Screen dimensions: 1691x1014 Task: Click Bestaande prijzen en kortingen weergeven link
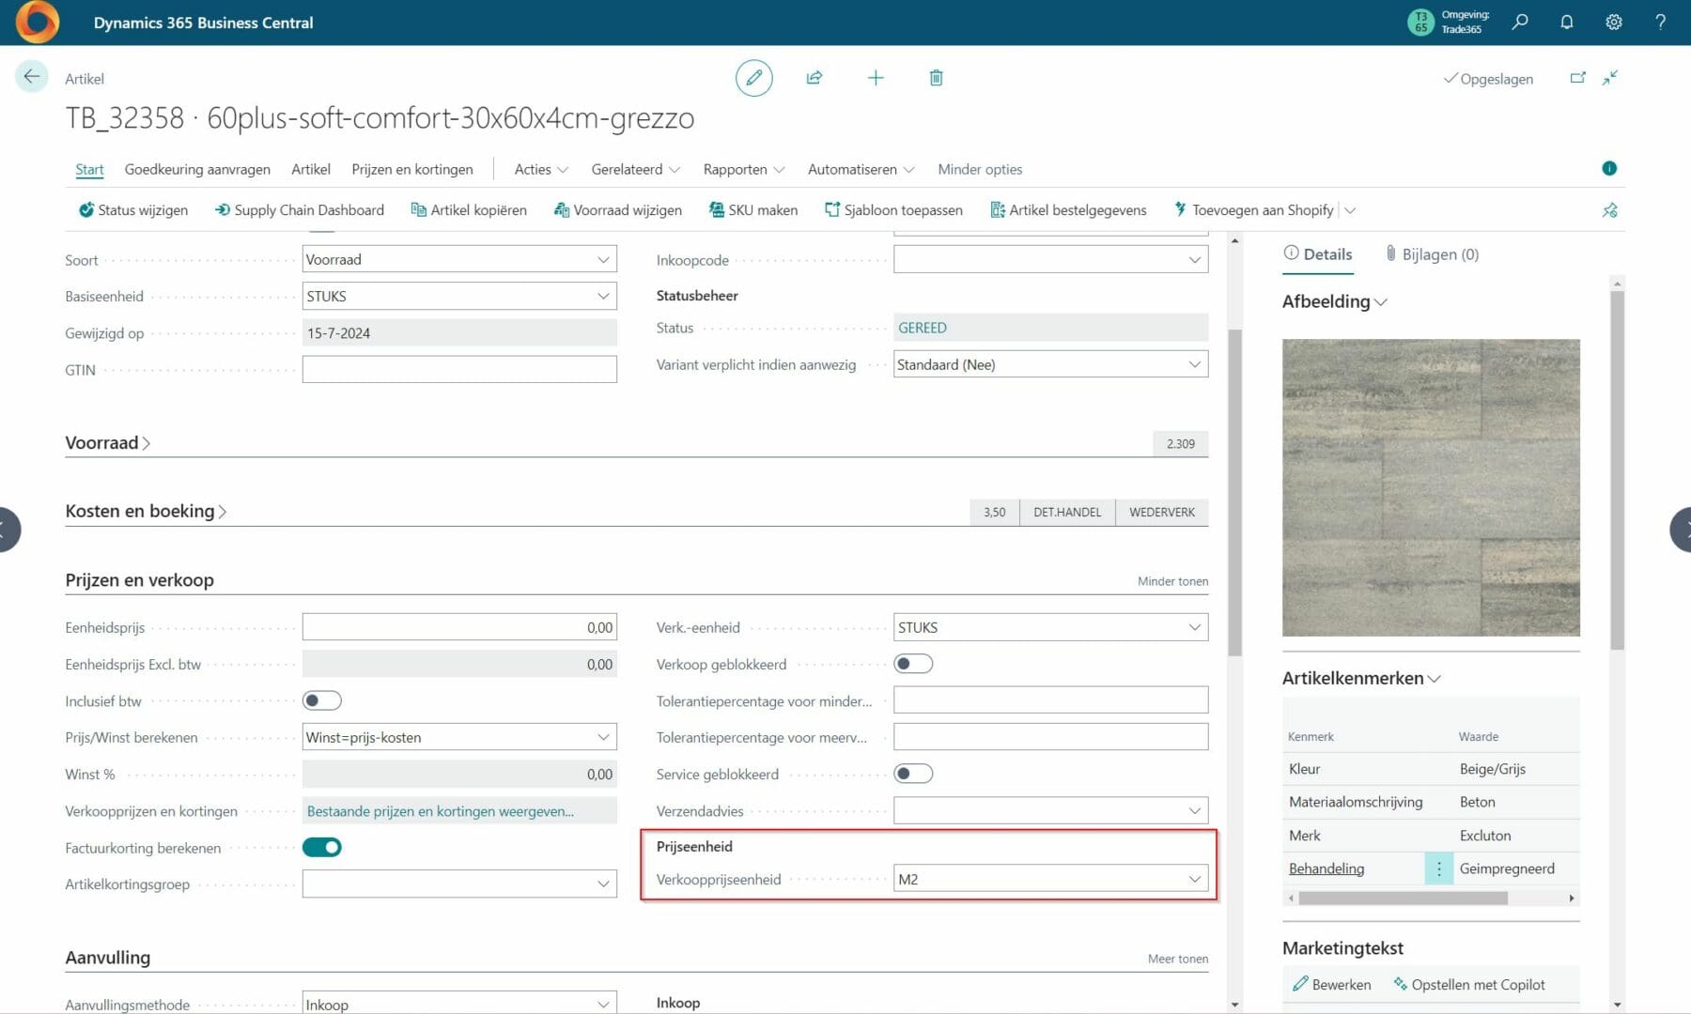[440, 811]
